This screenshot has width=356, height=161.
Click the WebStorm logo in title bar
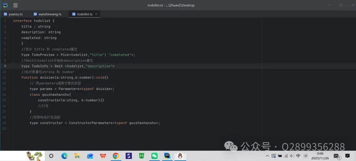click(x=5, y=5)
